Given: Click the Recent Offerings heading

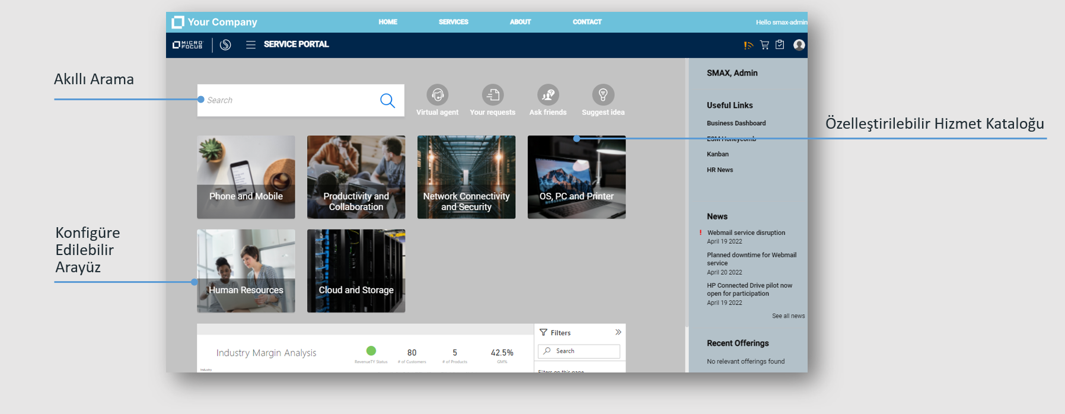Looking at the screenshot, I should [x=738, y=343].
